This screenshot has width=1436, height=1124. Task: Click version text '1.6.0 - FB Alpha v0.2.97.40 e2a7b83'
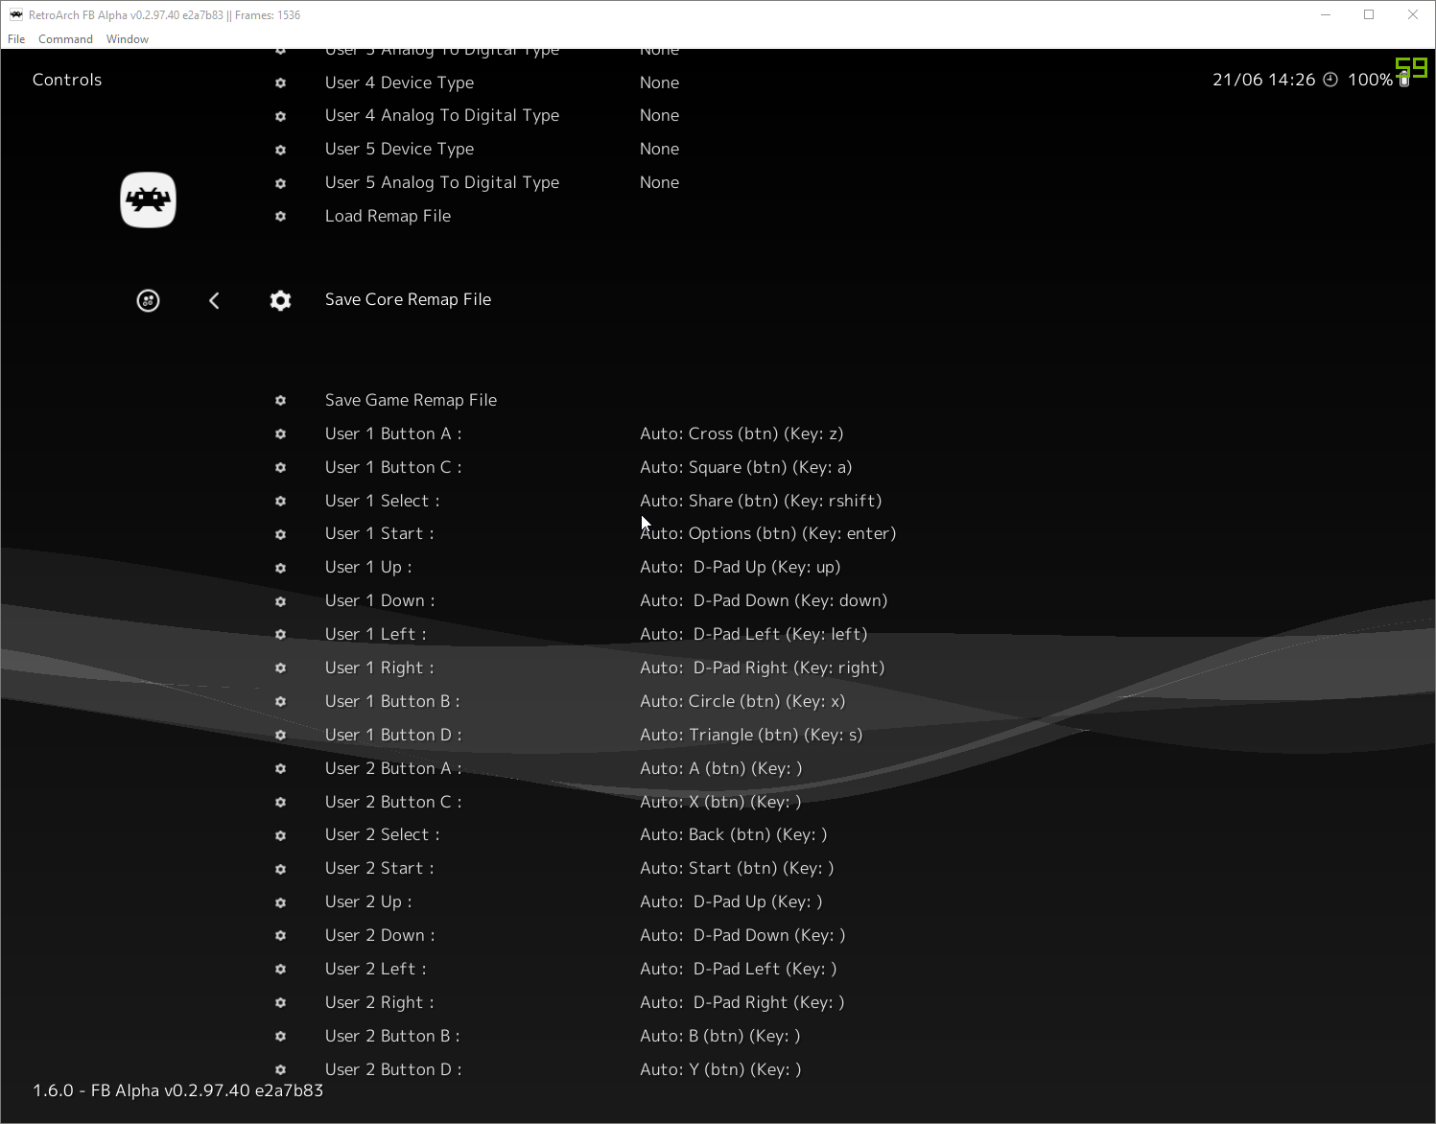tap(178, 1091)
